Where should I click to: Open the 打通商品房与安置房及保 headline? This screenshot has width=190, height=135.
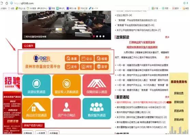tap(142, 42)
